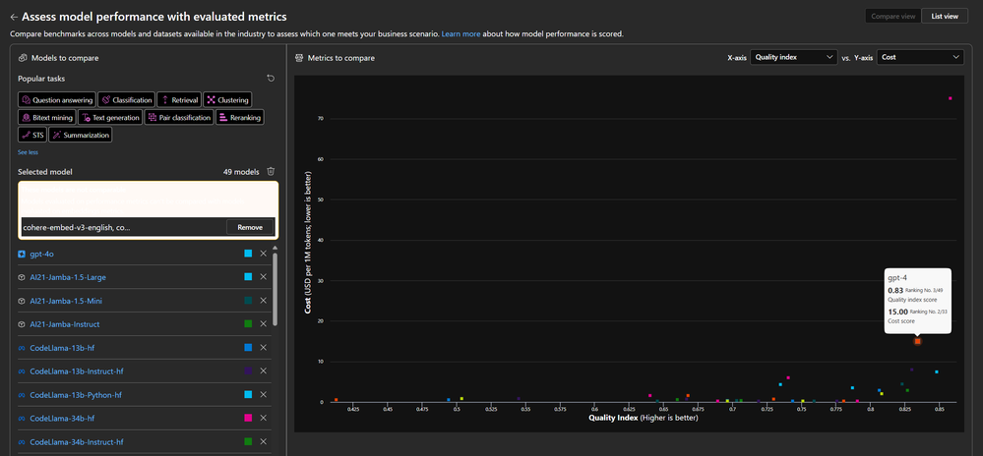Click the highlighted gpt-4 data point
The height and width of the screenshot is (456, 983).
click(917, 341)
